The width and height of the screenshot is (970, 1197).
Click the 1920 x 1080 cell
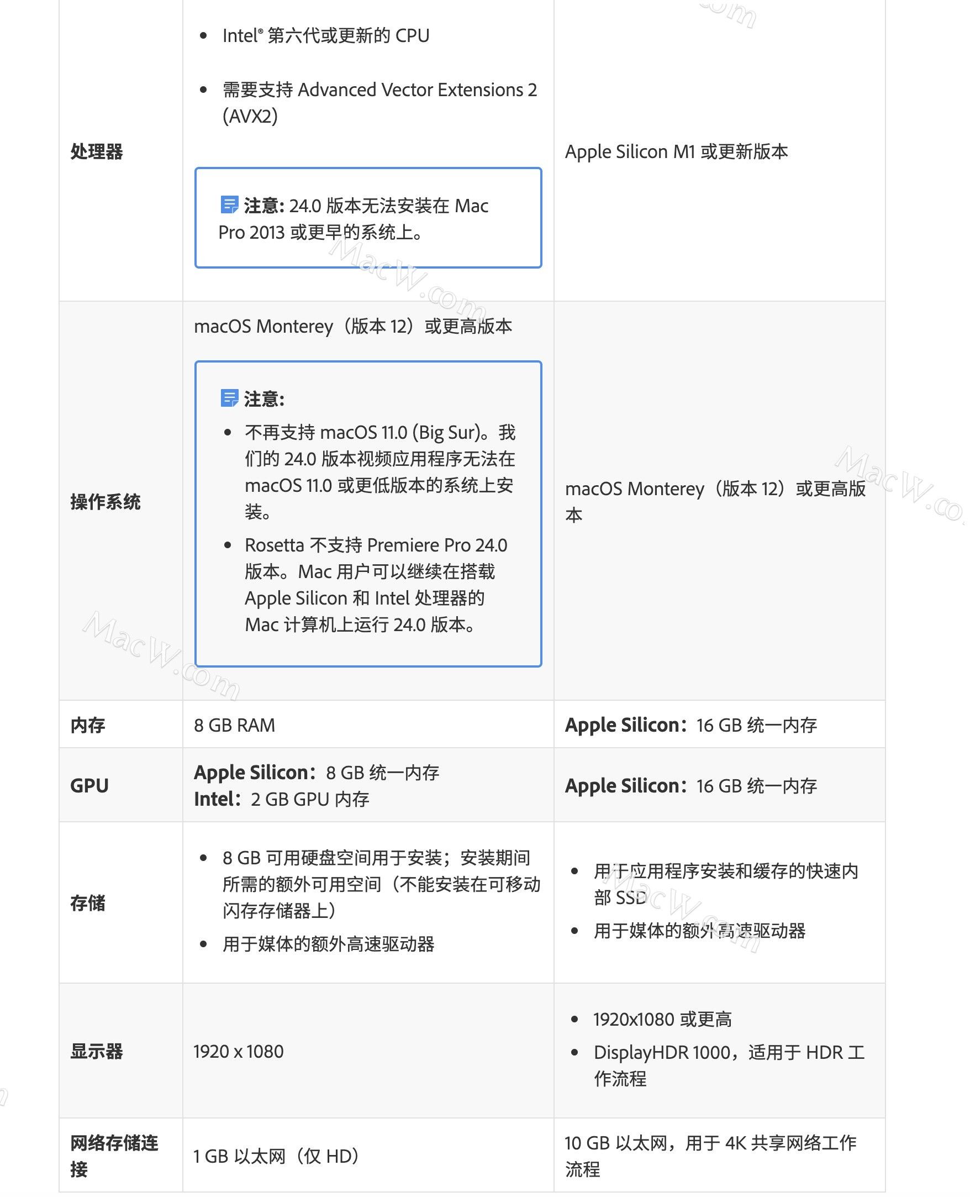point(239,1051)
